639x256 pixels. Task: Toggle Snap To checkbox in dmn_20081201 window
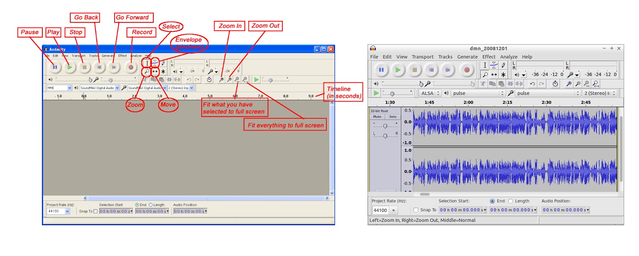pyautogui.click(x=416, y=210)
